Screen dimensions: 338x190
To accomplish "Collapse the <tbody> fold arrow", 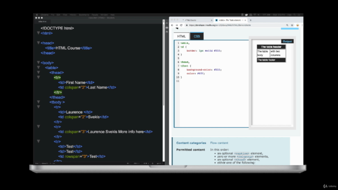I will coord(39,102).
